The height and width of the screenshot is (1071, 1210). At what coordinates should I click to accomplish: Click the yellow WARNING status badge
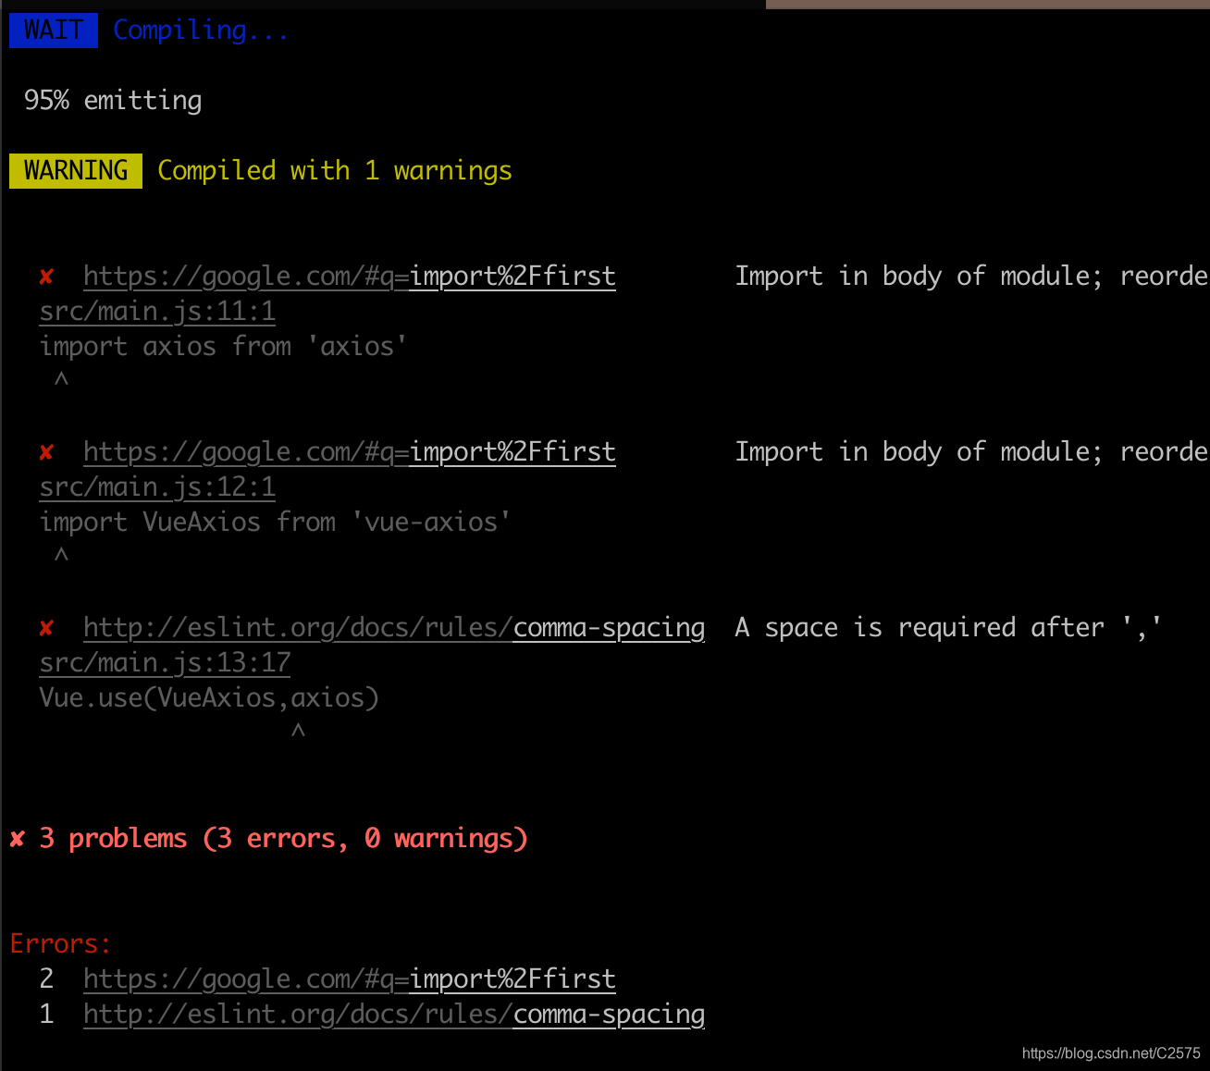pyautogui.click(x=75, y=170)
